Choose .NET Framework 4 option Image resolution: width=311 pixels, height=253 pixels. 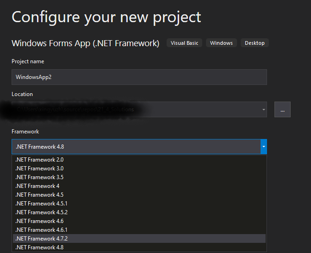[139, 186]
